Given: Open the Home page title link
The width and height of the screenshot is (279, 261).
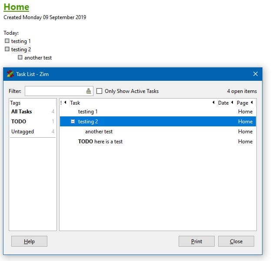Looking at the screenshot, I should pyautogui.click(x=17, y=7).
